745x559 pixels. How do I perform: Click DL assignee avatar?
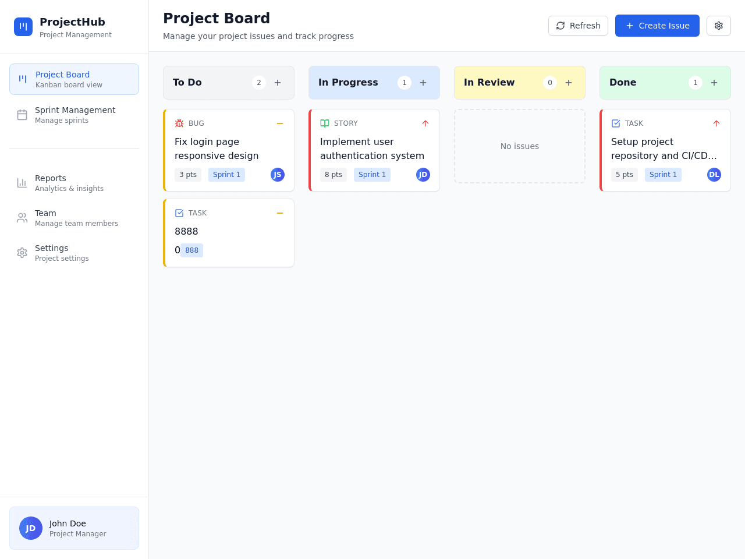pyautogui.click(x=714, y=175)
